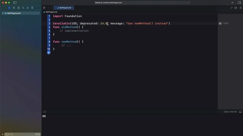Toggle source-controlled files filter icon
This screenshot has height=136, width=243.
point(39,134)
